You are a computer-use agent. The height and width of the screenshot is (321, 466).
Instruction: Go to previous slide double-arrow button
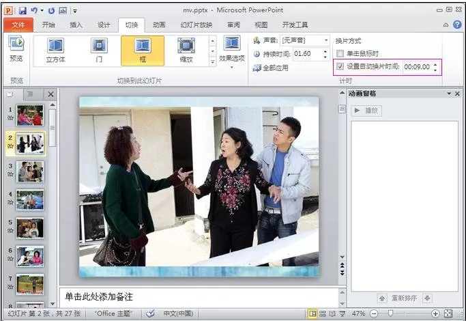pos(343,265)
